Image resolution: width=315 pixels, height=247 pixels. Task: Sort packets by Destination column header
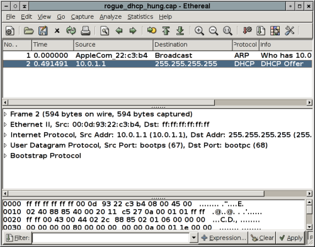point(193,45)
